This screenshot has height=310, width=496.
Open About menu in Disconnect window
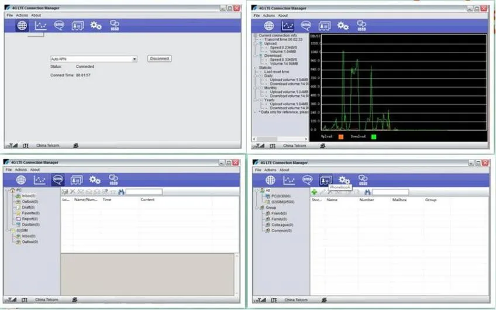tap(36, 15)
